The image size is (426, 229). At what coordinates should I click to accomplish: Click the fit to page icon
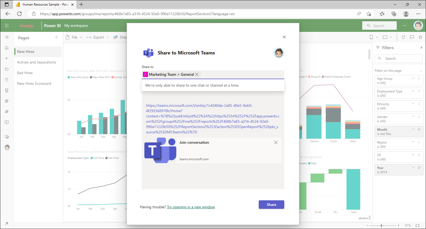pyautogui.click(x=417, y=226)
